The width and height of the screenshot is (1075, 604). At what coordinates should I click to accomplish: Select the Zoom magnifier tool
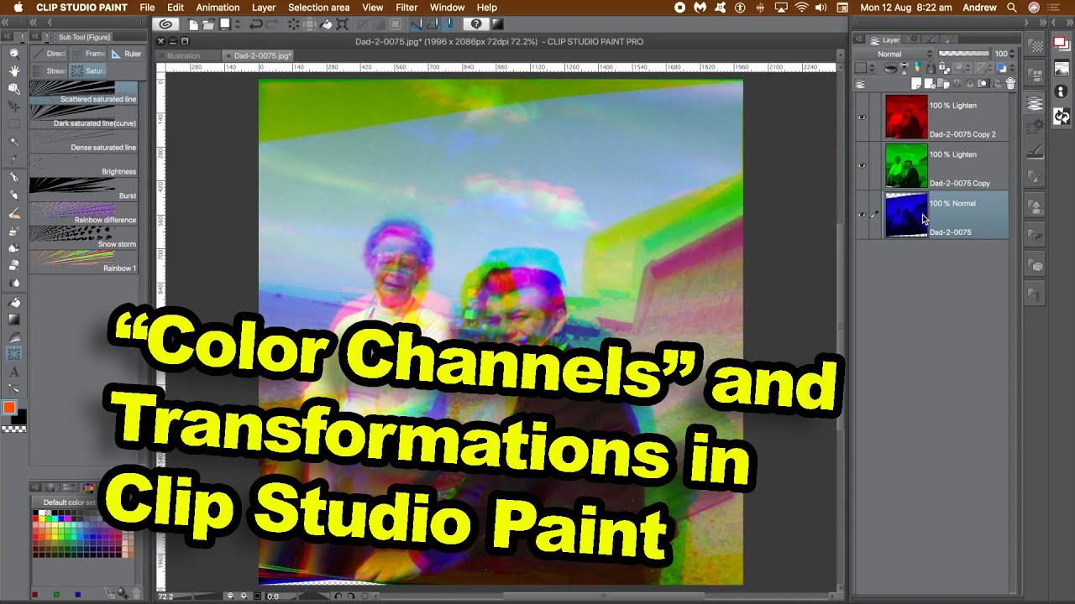pos(14,53)
